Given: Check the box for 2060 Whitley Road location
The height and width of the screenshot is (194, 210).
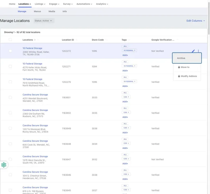Looking at the screenshot, I should click(x=10, y=51).
